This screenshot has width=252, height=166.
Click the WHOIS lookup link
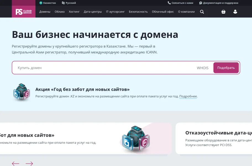click(203, 68)
